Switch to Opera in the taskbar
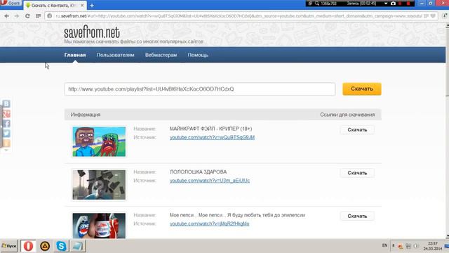The image size is (449, 253). pos(28,246)
